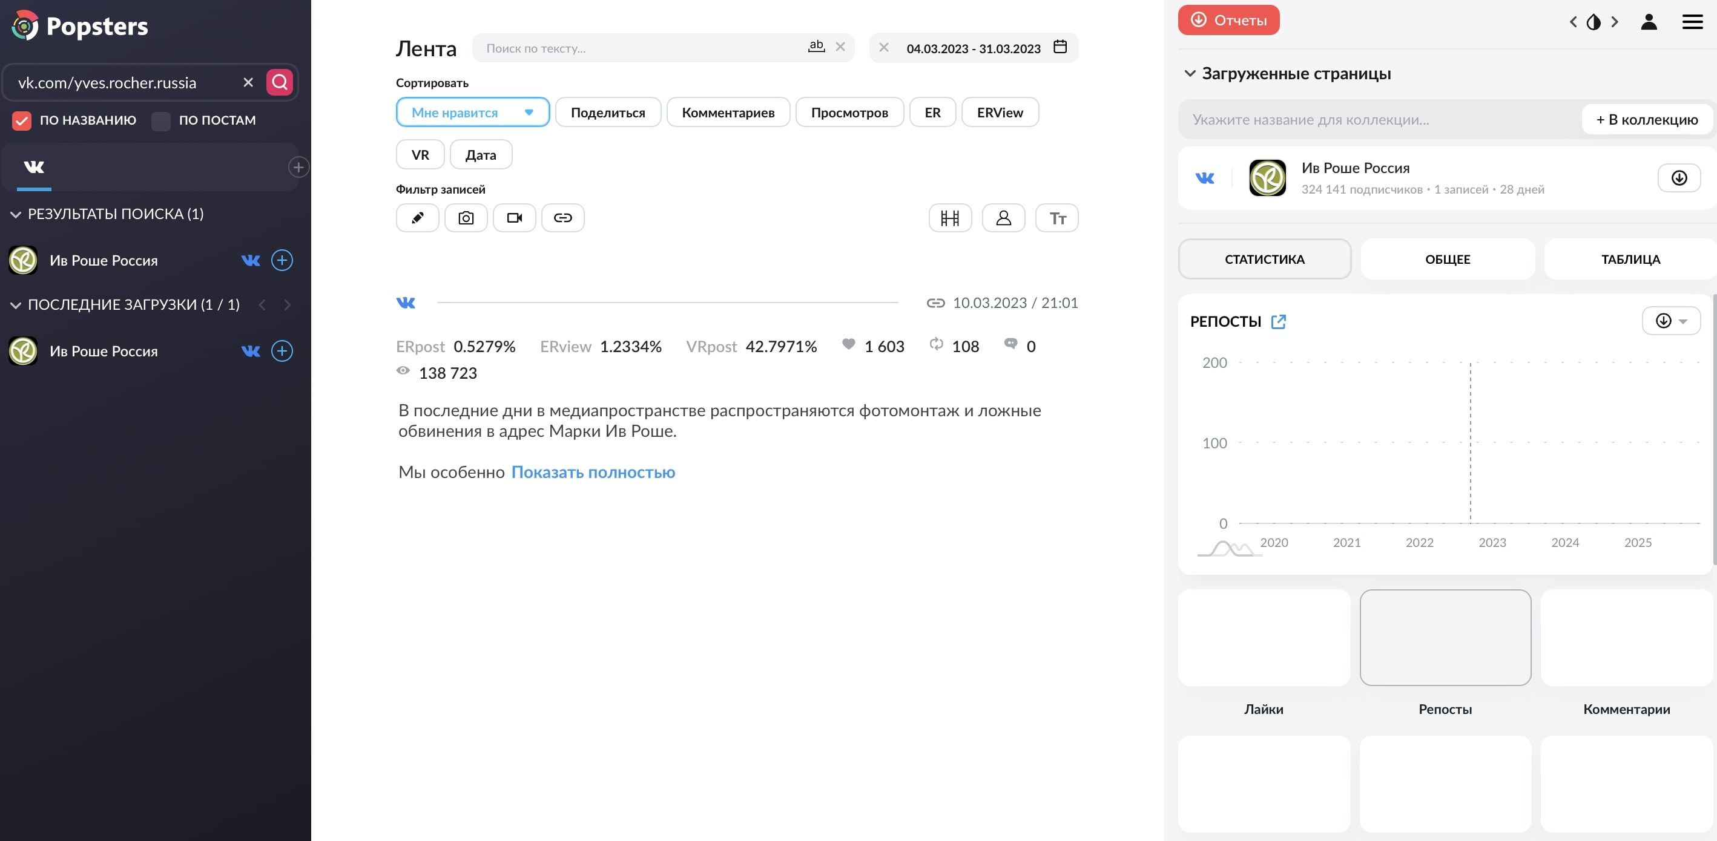Click the views eye icon on post

coord(403,371)
